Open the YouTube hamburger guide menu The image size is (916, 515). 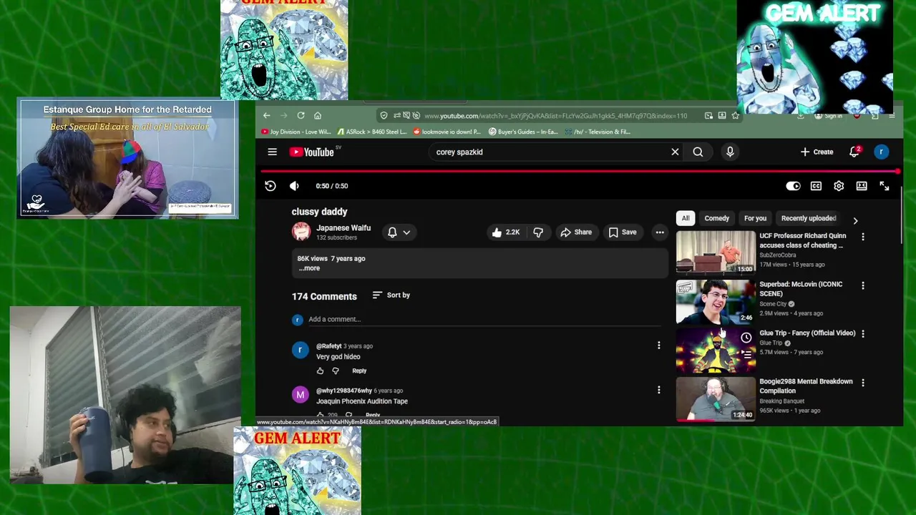[x=272, y=152]
